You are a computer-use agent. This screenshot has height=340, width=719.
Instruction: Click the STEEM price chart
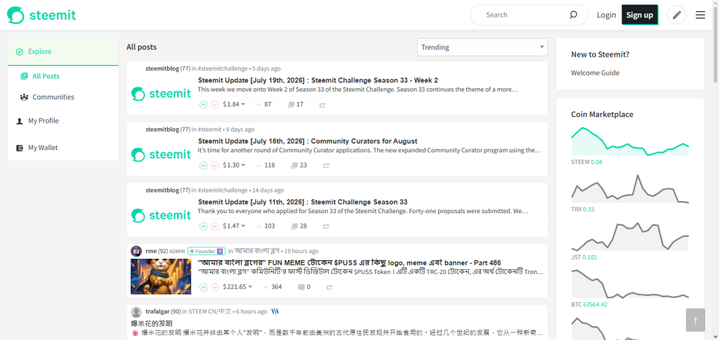coord(630,142)
